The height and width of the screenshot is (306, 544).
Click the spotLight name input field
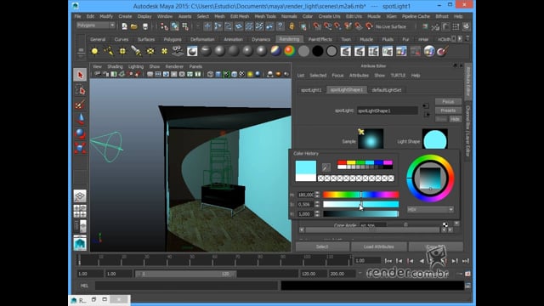pos(388,110)
